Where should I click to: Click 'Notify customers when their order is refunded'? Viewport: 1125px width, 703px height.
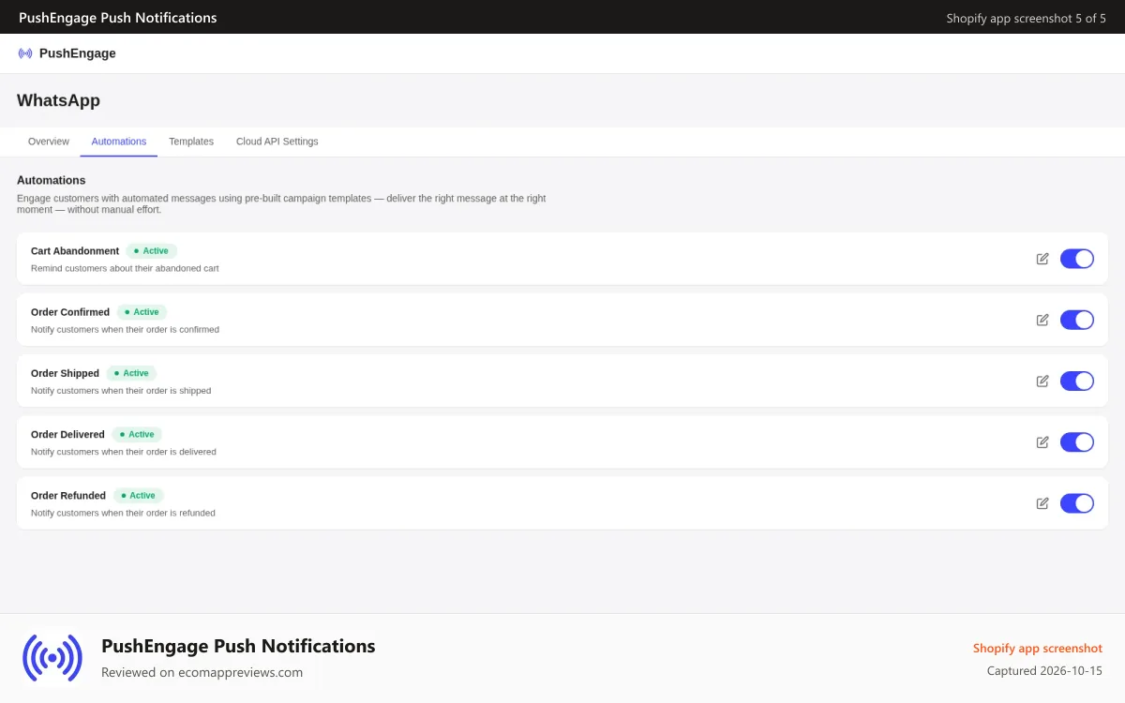point(123,514)
